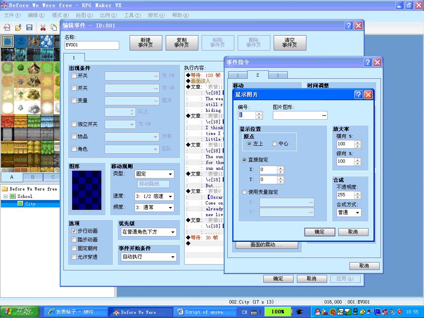Viewport: 424px width, 318px height.
Task: Click the 复制事件页 button
Action: coord(182,43)
